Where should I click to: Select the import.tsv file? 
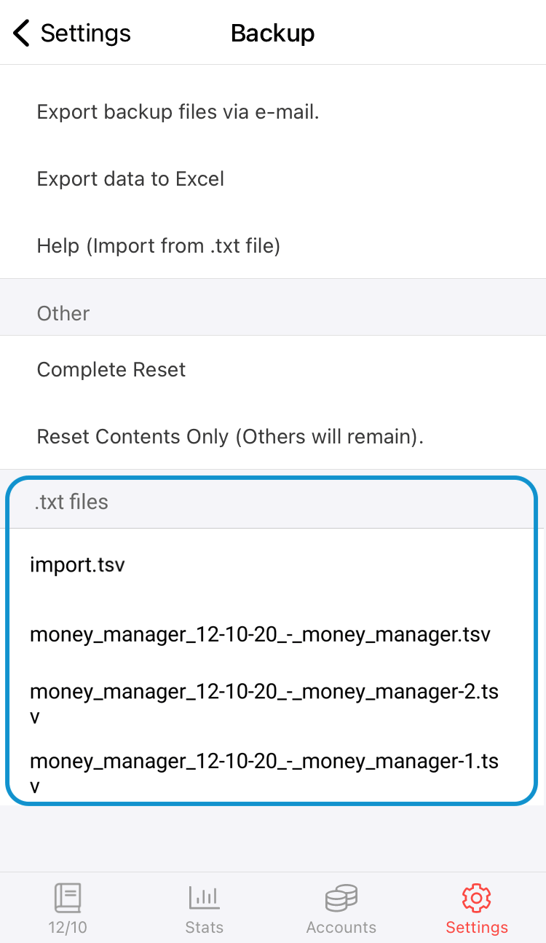tap(77, 564)
